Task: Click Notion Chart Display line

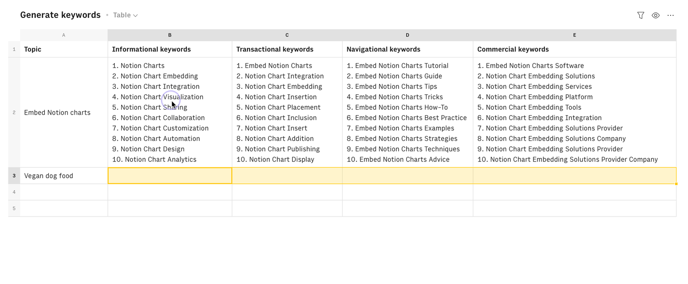Action: pyautogui.click(x=275, y=159)
